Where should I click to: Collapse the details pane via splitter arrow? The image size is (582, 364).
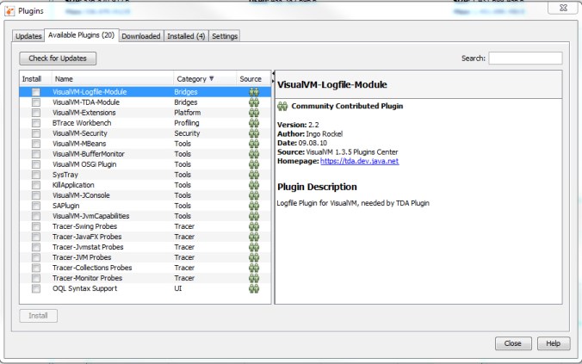click(273, 75)
